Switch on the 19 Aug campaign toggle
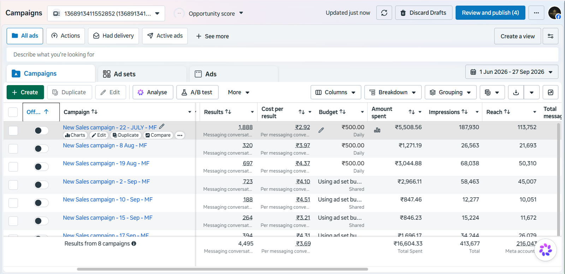Screen dimensions: 565x274 [41, 167]
